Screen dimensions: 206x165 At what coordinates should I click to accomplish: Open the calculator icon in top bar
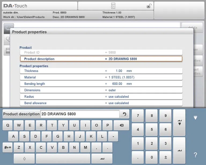point(113,6)
